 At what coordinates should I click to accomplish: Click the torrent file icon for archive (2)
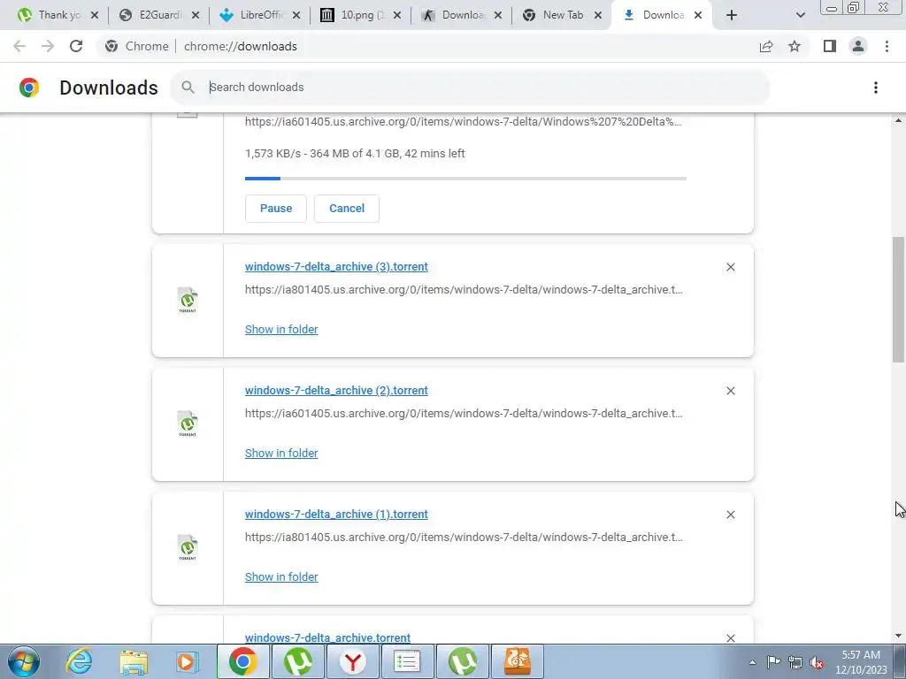point(188,423)
